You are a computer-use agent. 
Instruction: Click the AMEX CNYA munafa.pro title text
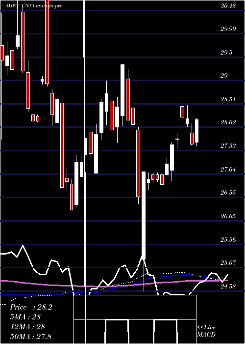pos(33,6)
